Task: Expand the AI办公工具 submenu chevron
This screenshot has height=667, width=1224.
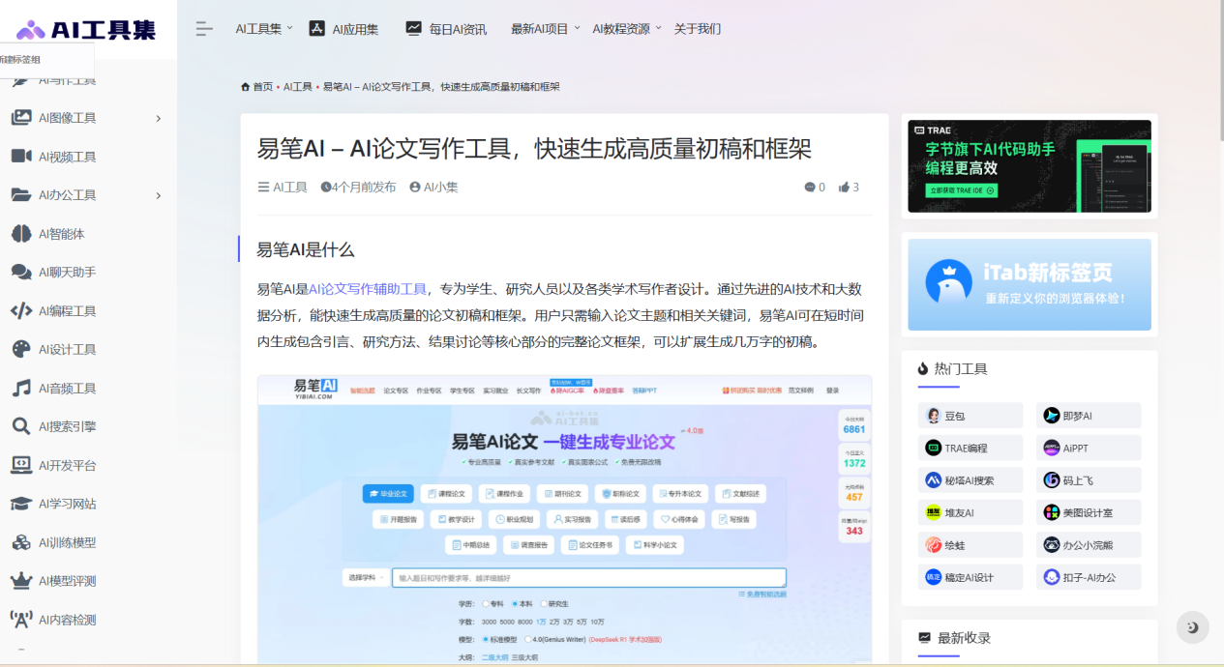Action: 159,195
